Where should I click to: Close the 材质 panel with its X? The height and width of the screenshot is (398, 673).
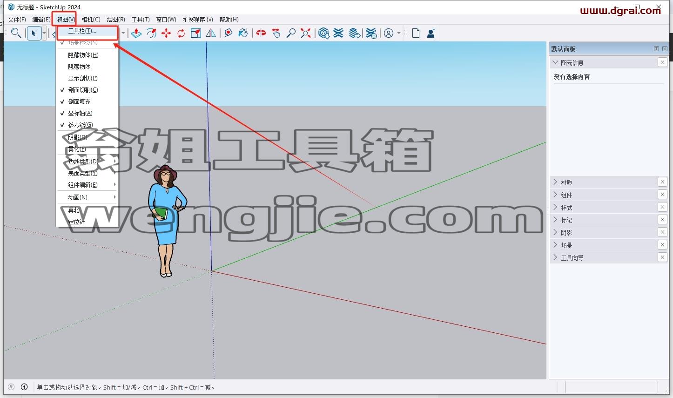(x=662, y=182)
